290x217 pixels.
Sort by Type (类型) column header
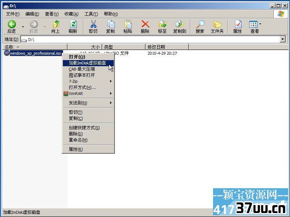coord(124,47)
